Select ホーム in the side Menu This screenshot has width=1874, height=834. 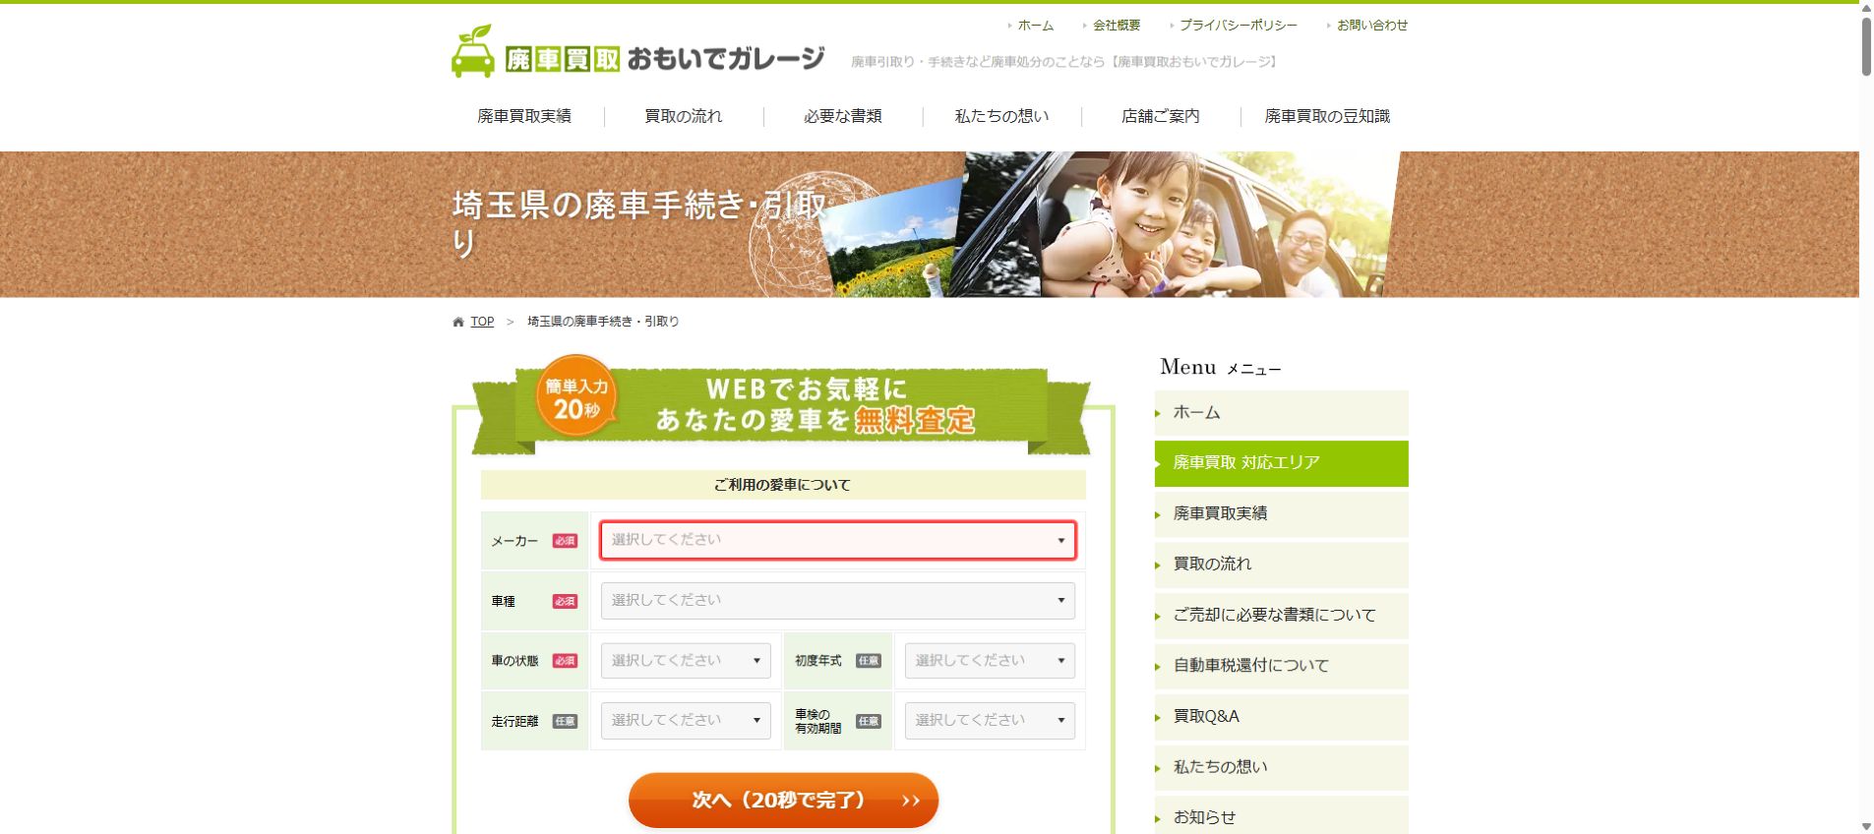click(x=1282, y=413)
